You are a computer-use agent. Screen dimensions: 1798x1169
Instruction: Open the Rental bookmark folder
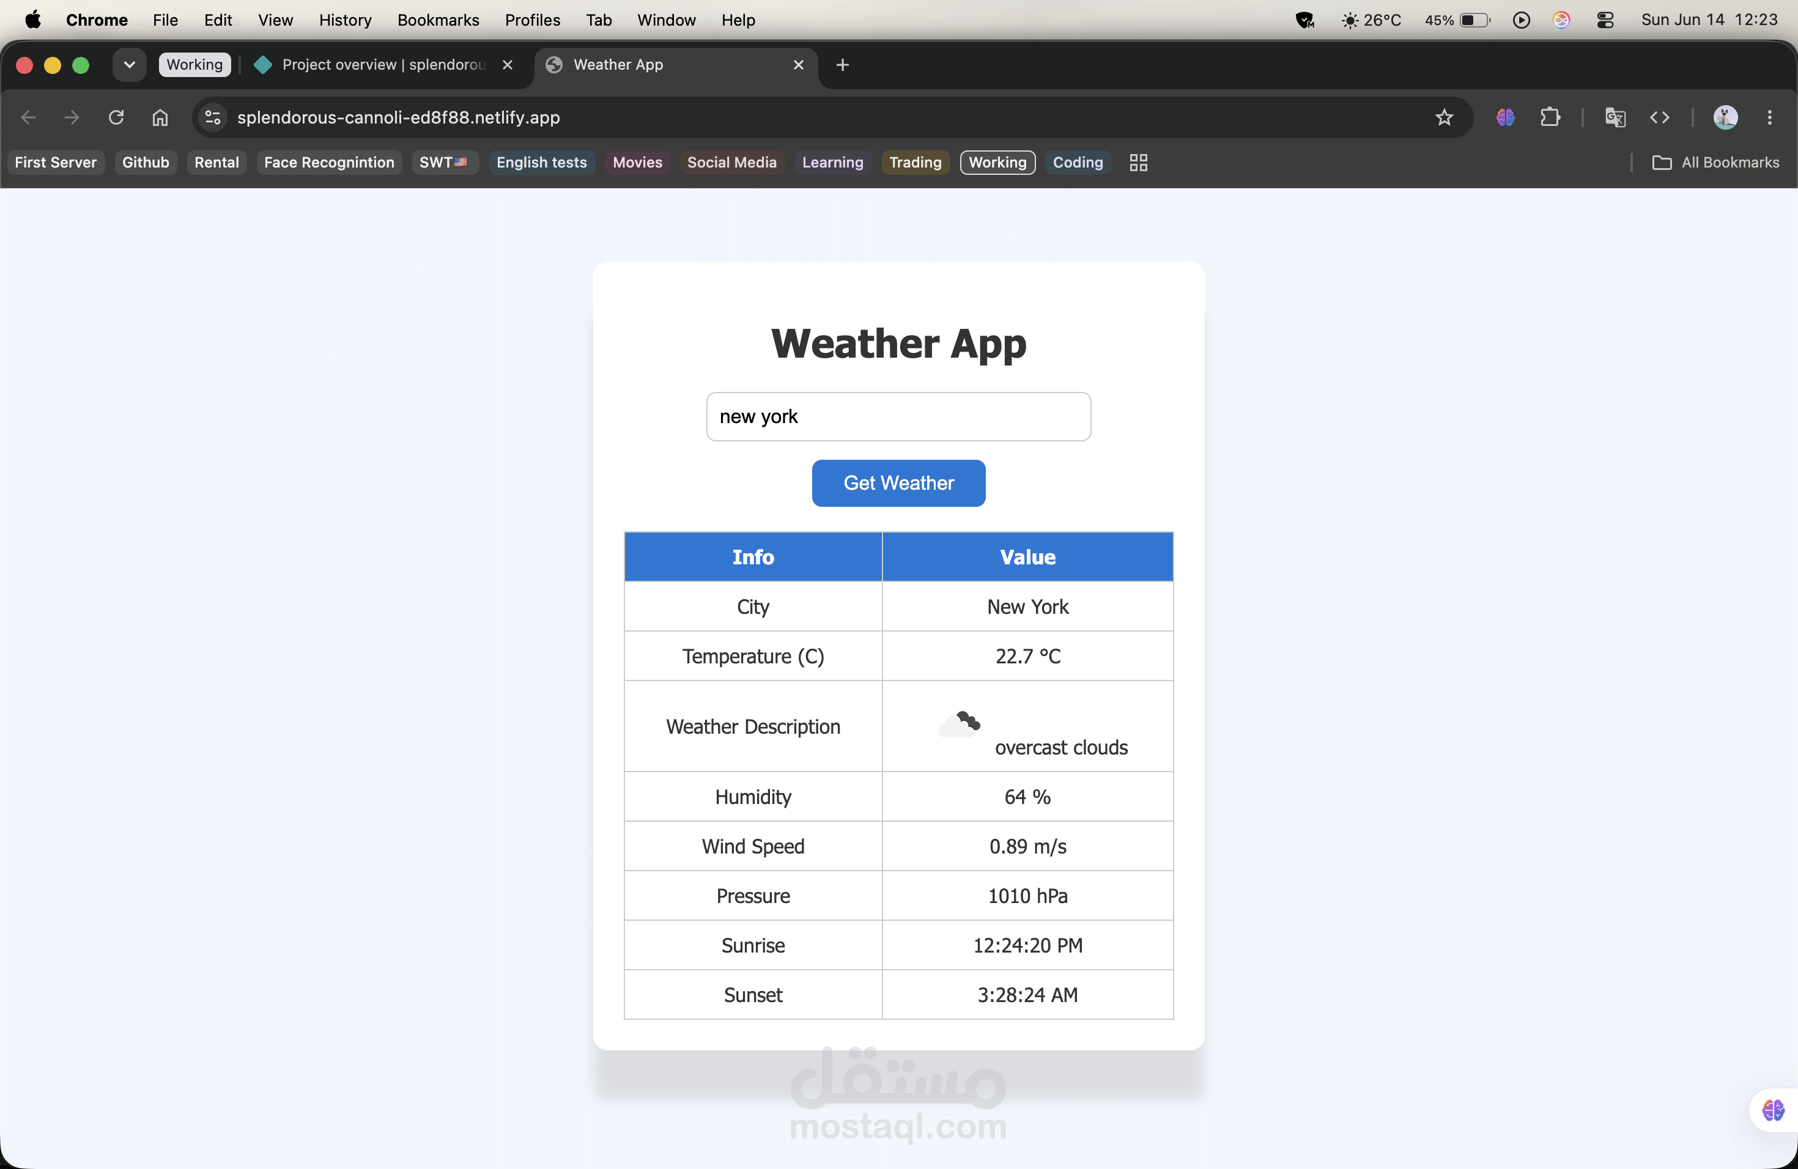tap(217, 163)
